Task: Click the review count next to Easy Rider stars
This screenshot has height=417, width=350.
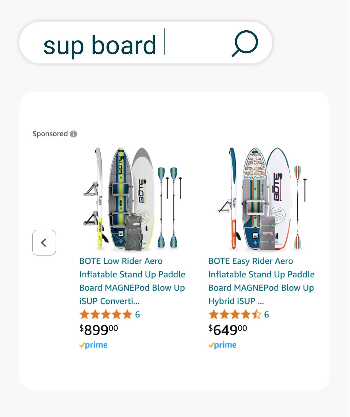Action: (267, 315)
